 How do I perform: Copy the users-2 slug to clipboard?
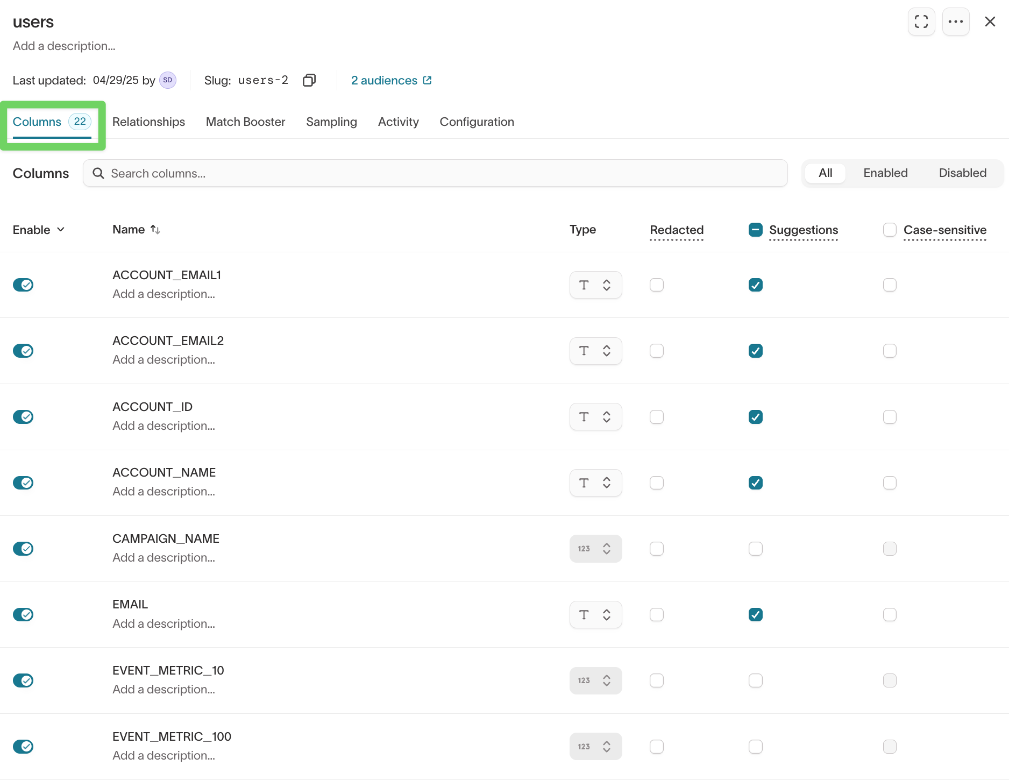pos(309,80)
